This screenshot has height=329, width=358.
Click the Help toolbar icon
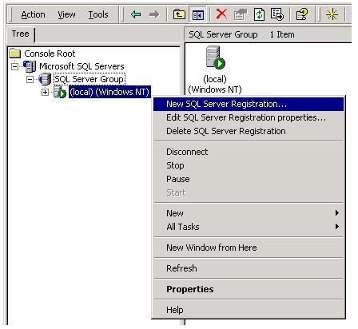coord(302,14)
